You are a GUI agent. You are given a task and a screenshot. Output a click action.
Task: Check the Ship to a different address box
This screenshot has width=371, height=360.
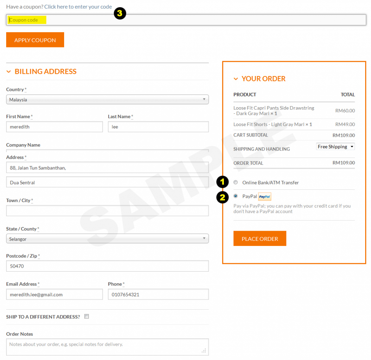87,317
